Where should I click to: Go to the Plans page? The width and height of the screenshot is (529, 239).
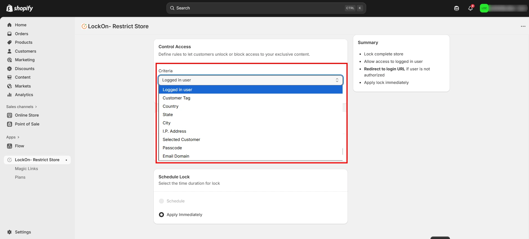click(x=20, y=177)
